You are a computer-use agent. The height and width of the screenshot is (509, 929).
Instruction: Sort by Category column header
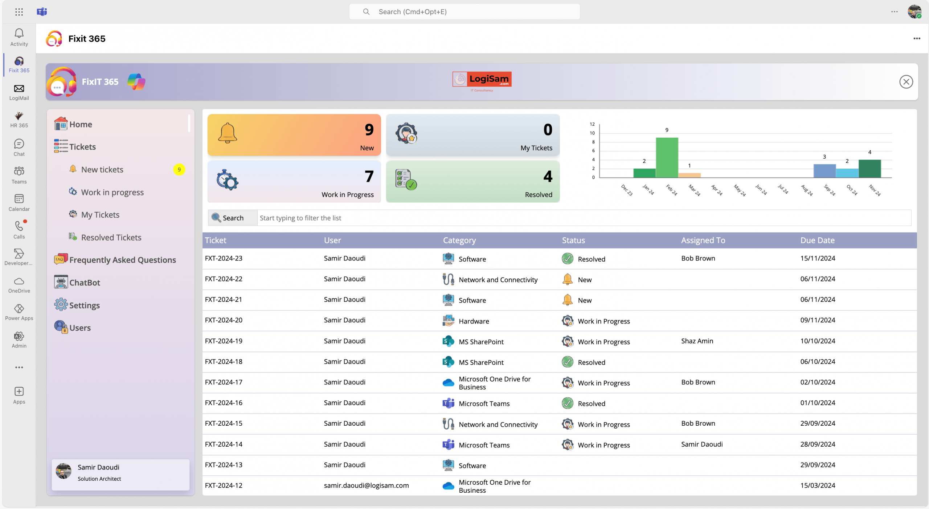459,240
